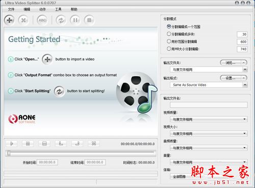
Task: Set the end mark with the right bracket icon
Action: coord(77,144)
